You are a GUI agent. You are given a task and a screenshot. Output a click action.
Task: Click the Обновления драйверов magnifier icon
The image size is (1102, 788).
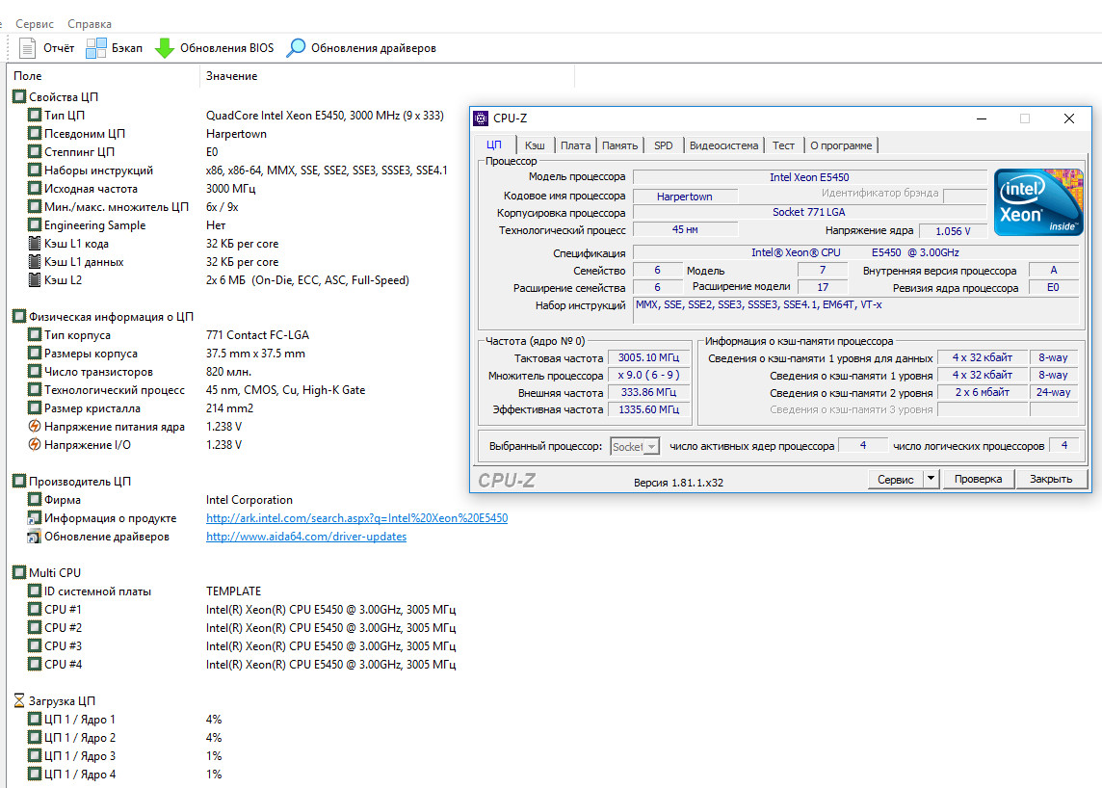[297, 47]
